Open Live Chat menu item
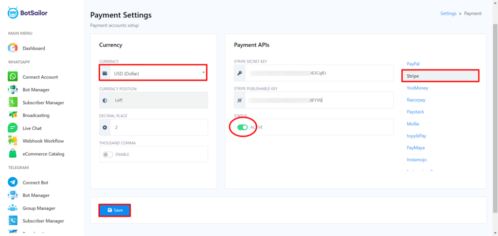 (x=32, y=128)
